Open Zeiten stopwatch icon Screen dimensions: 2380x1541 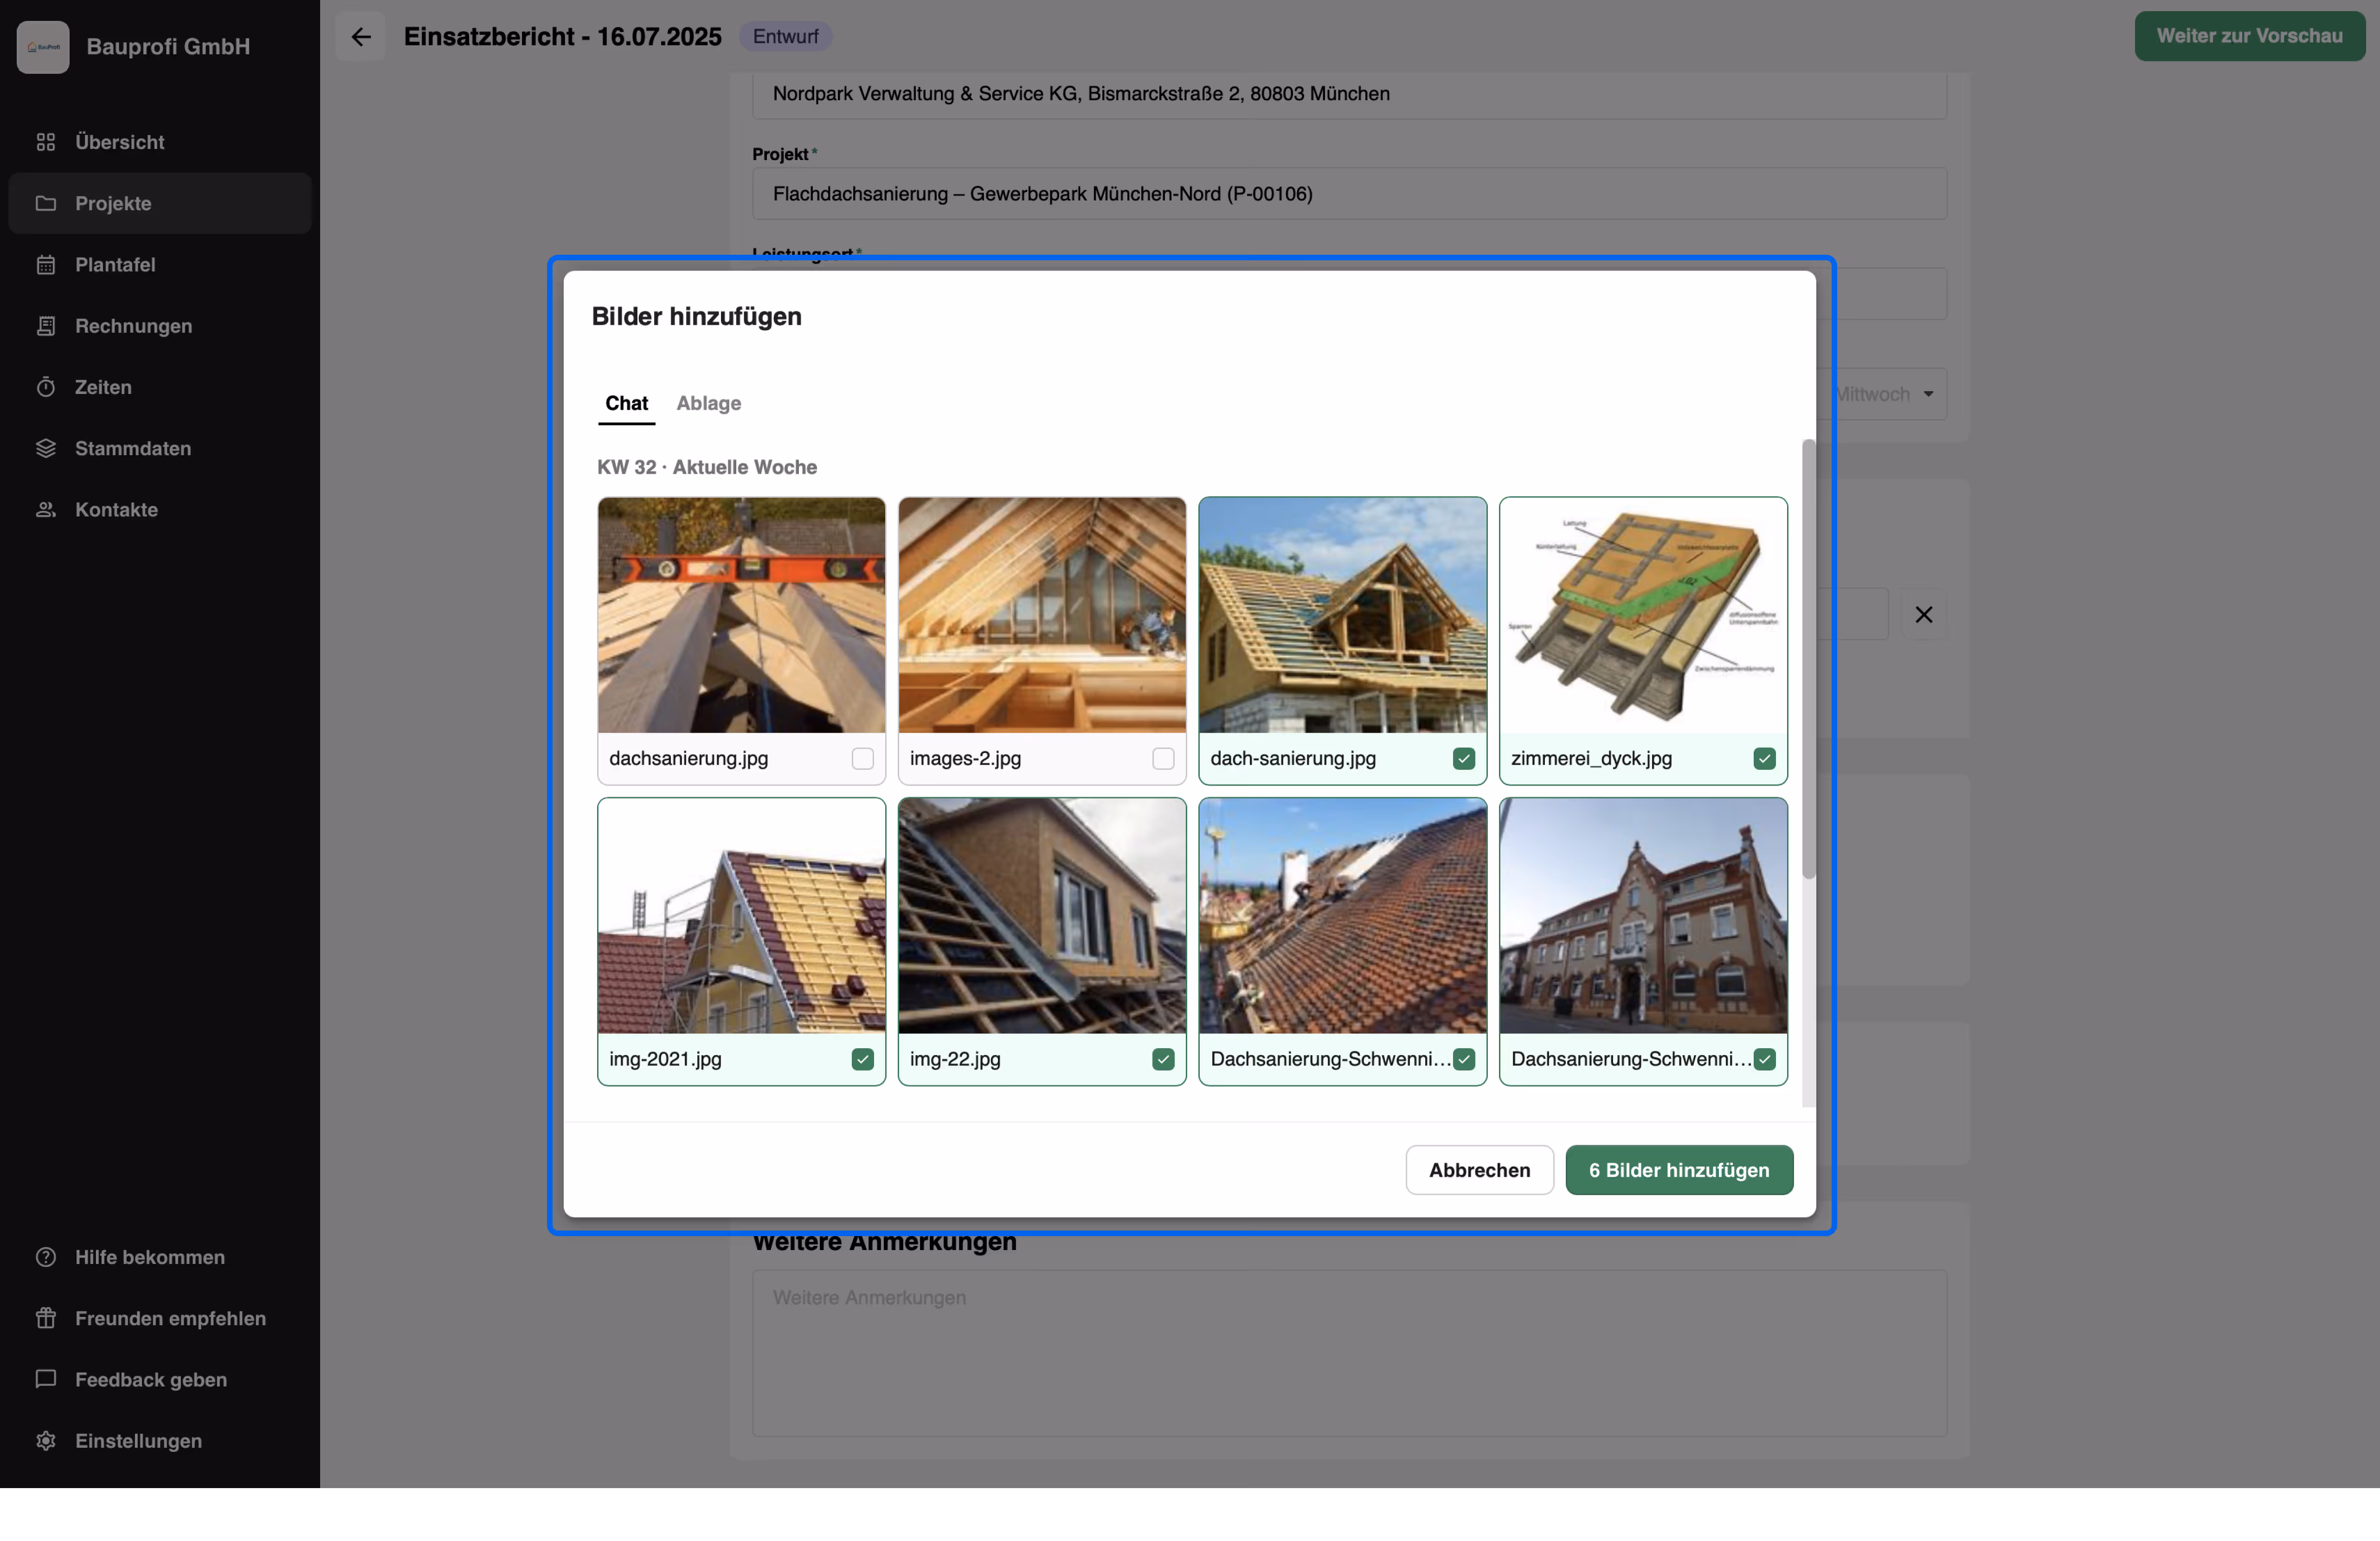coord(46,387)
